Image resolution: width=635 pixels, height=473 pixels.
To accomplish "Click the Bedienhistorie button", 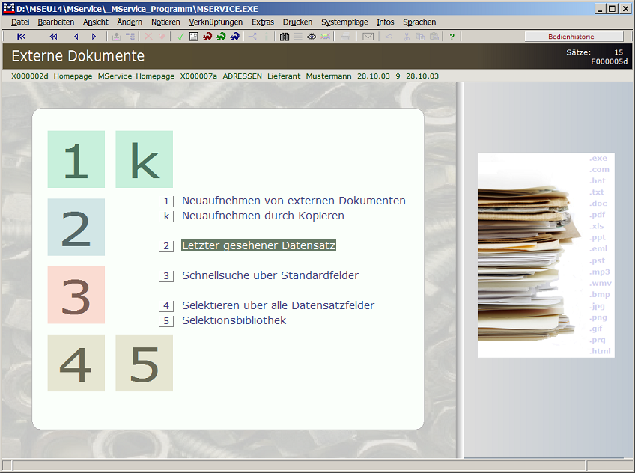I will pos(574,37).
